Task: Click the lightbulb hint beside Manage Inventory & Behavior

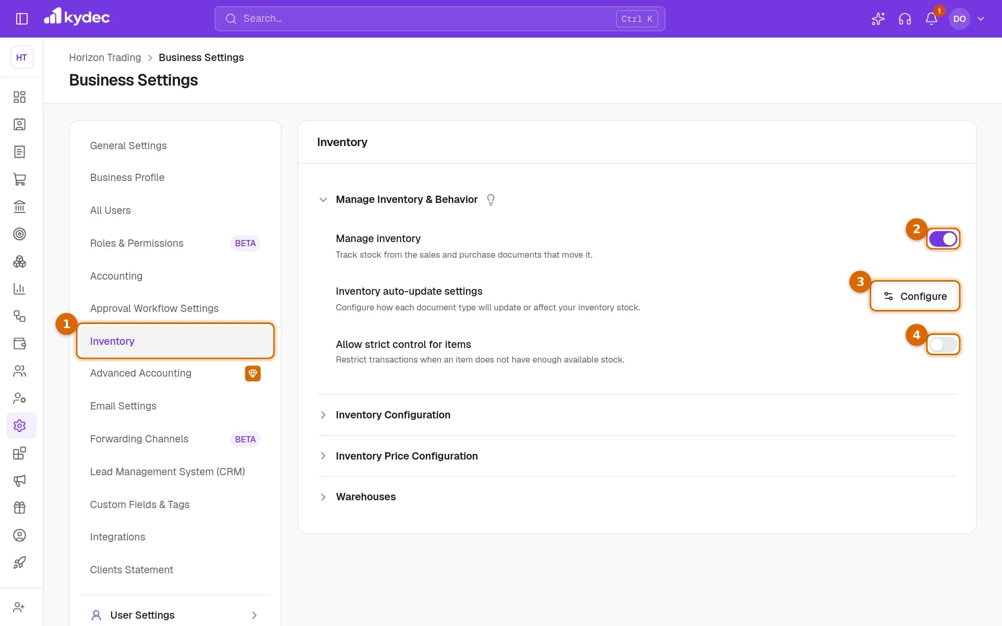Action: click(x=491, y=200)
